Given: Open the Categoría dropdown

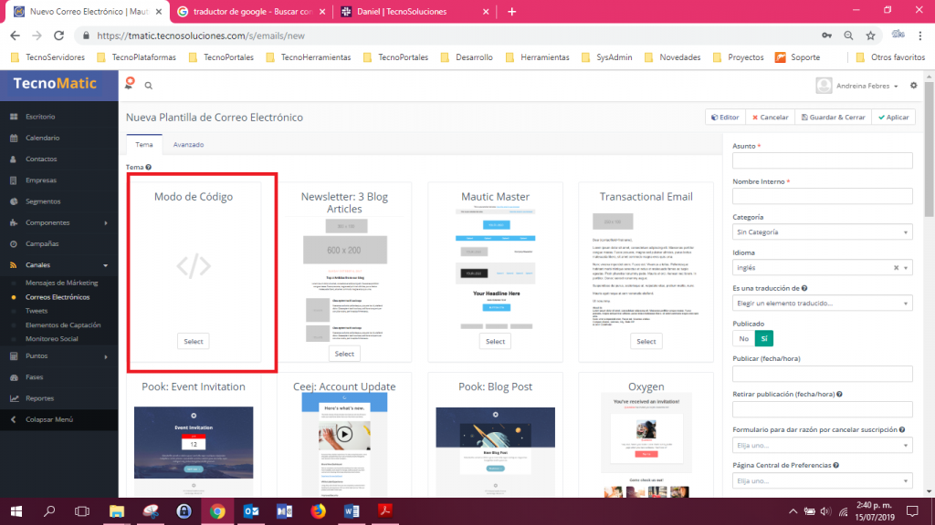Looking at the screenshot, I should tap(822, 232).
